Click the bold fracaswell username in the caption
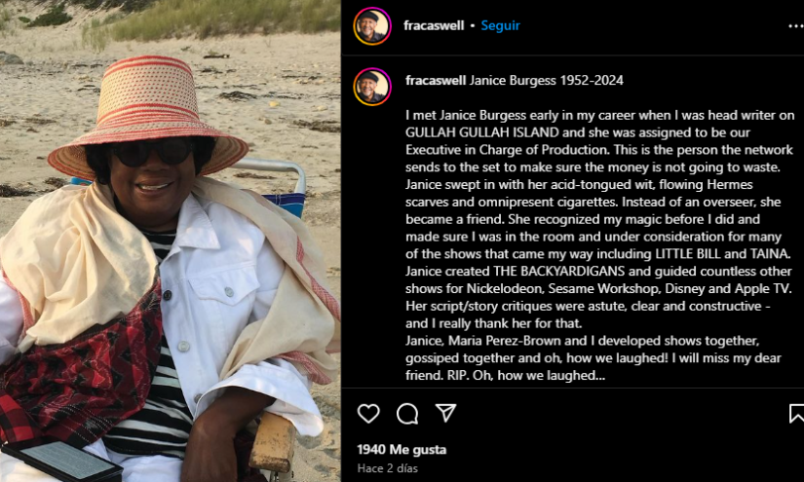 pos(436,81)
